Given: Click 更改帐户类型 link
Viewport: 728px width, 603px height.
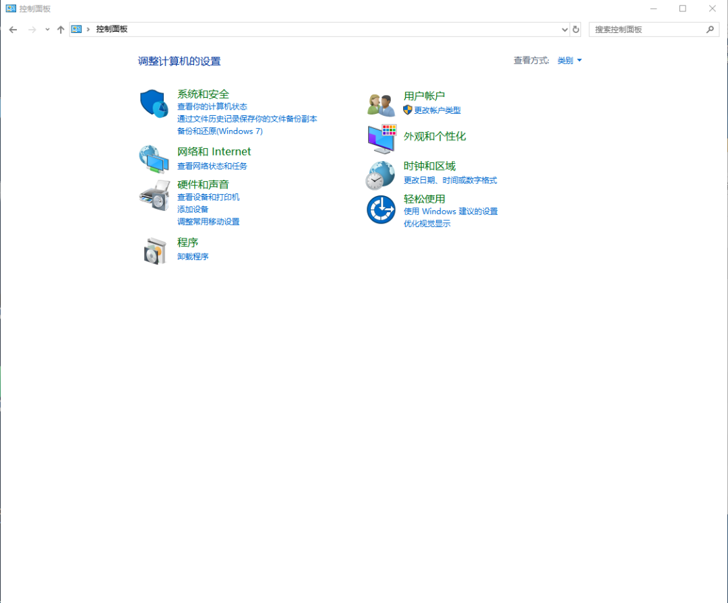Looking at the screenshot, I should [x=437, y=110].
